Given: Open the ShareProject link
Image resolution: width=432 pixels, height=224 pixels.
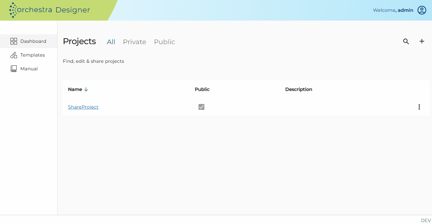Looking at the screenshot, I should (x=83, y=107).
